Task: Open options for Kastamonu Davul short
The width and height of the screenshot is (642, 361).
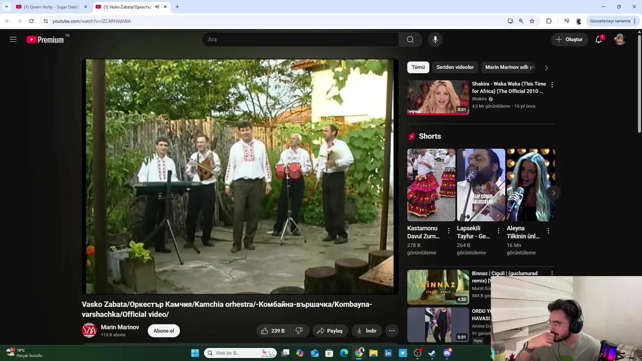Action: coord(449,231)
